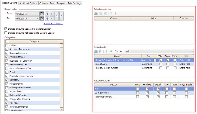This screenshot has height=114, width=197.
Task: Click the selection criteria document icon
Action: pos(101,13)
